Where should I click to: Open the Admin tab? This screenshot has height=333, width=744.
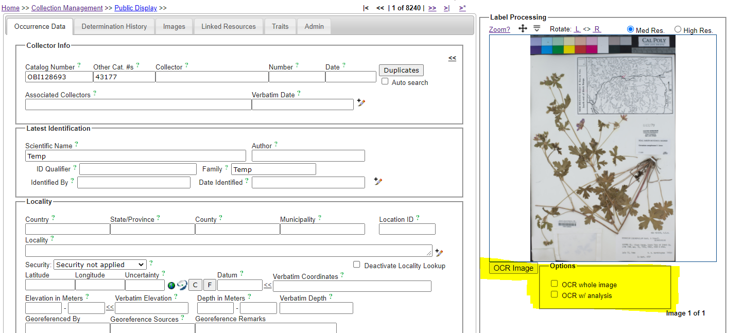tap(314, 26)
